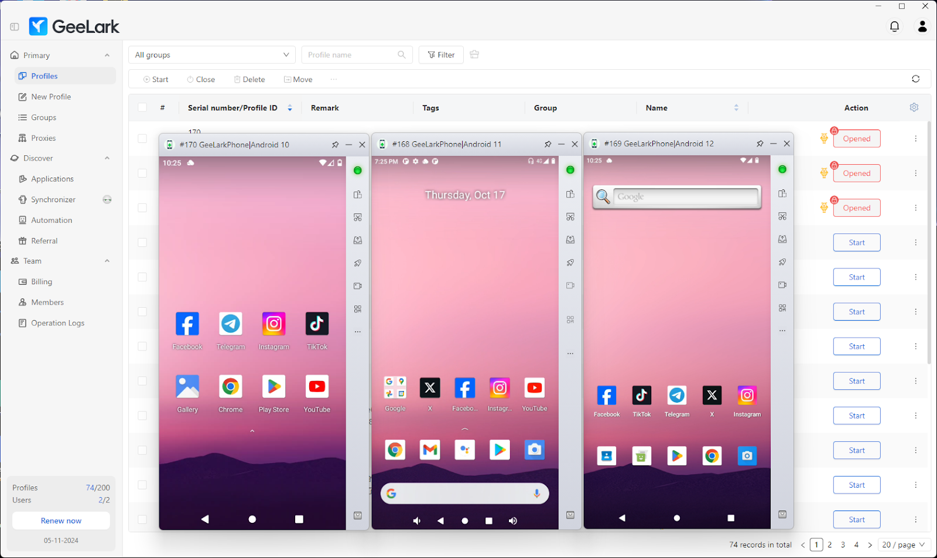Viewport: 937px width, 558px height.
Task: Open the notifications bell
Action: (x=894, y=26)
